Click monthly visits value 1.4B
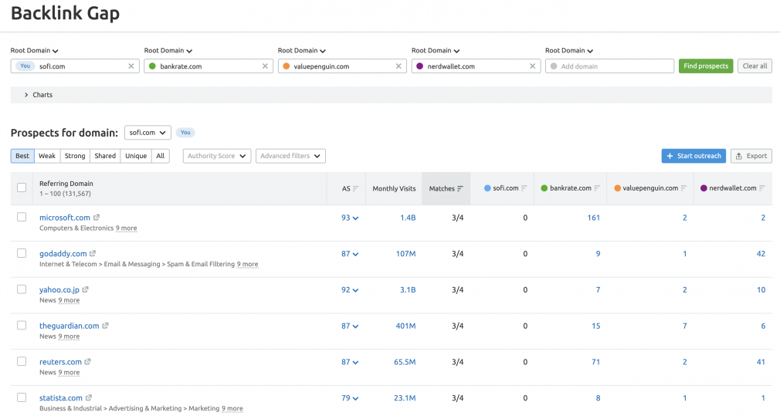780x419 pixels. tap(408, 218)
